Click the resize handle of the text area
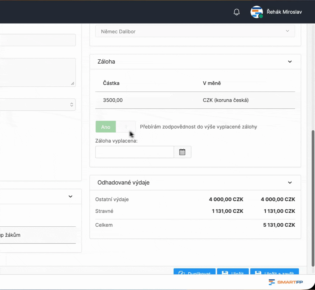Image resolution: width=315 pixels, height=290 pixels. click(72, 84)
